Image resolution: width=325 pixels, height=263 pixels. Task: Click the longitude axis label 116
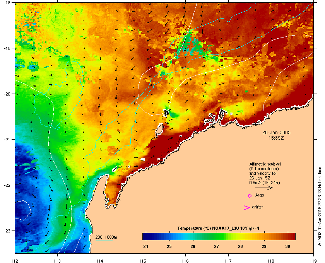185,261
